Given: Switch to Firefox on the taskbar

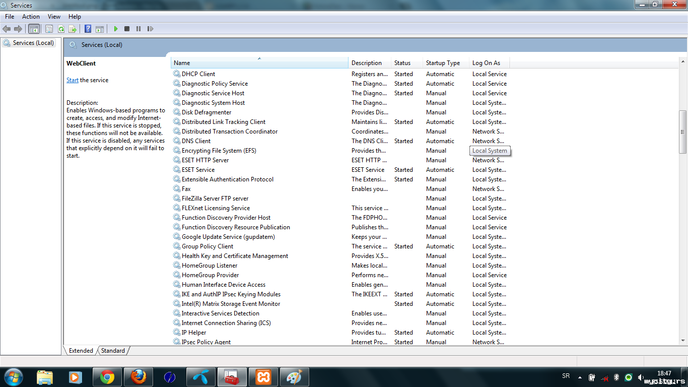Looking at the screenshot, I should [x=138, y=377].
